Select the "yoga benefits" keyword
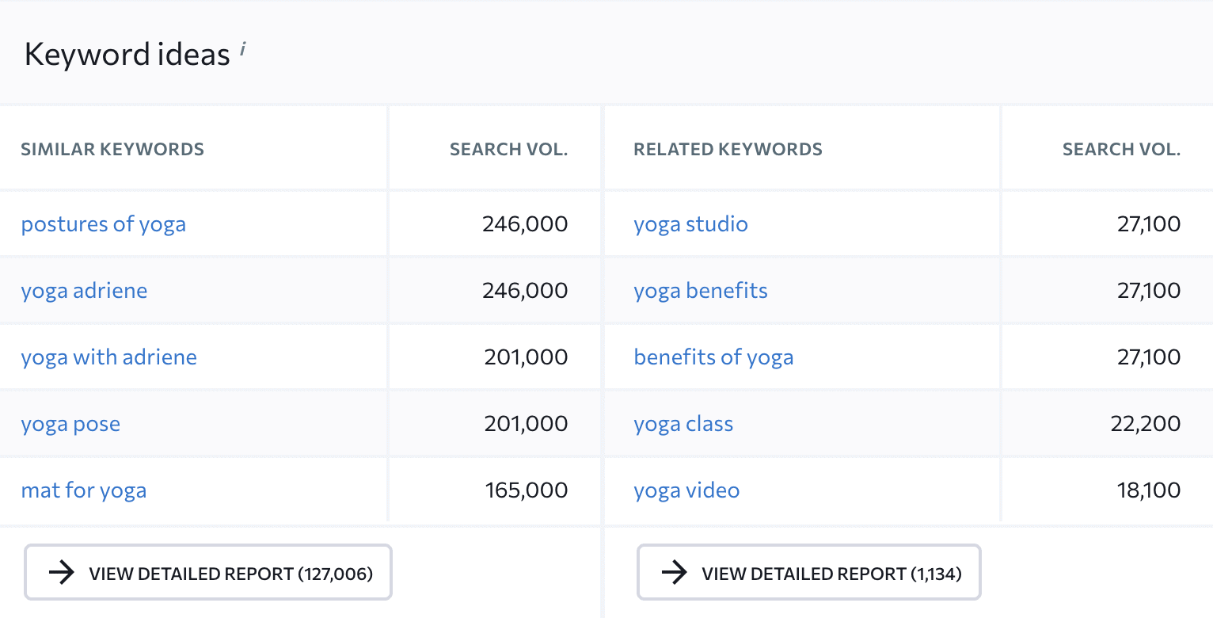Screen dimensions: 1213x618 pyautogui.click(x=700, y=291)
